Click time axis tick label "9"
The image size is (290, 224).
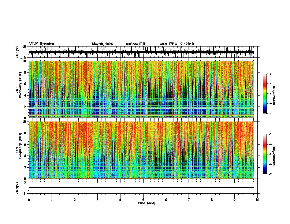[x=234, y=200]
